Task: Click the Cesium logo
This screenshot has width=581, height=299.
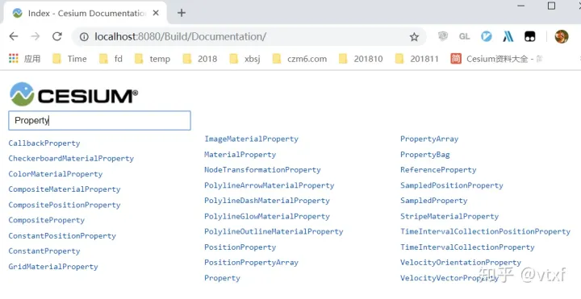Action: pos(73,94)
